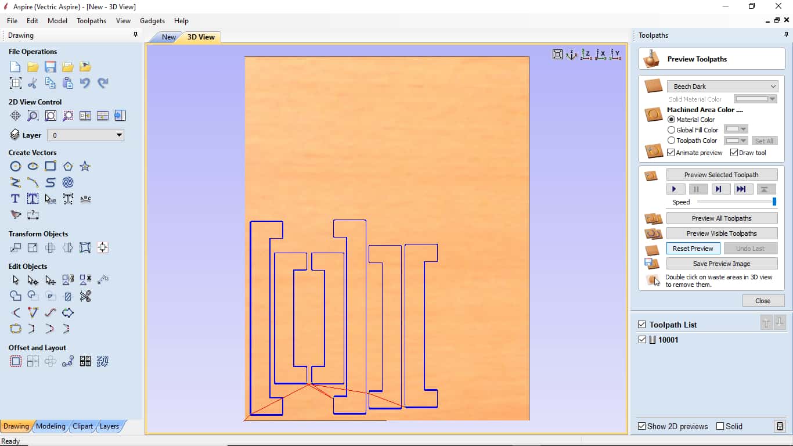Image resolution: width=793 pixels, height=446 pixels.
Task: Play the toolpath preview animation
Action: pos(675,189)
